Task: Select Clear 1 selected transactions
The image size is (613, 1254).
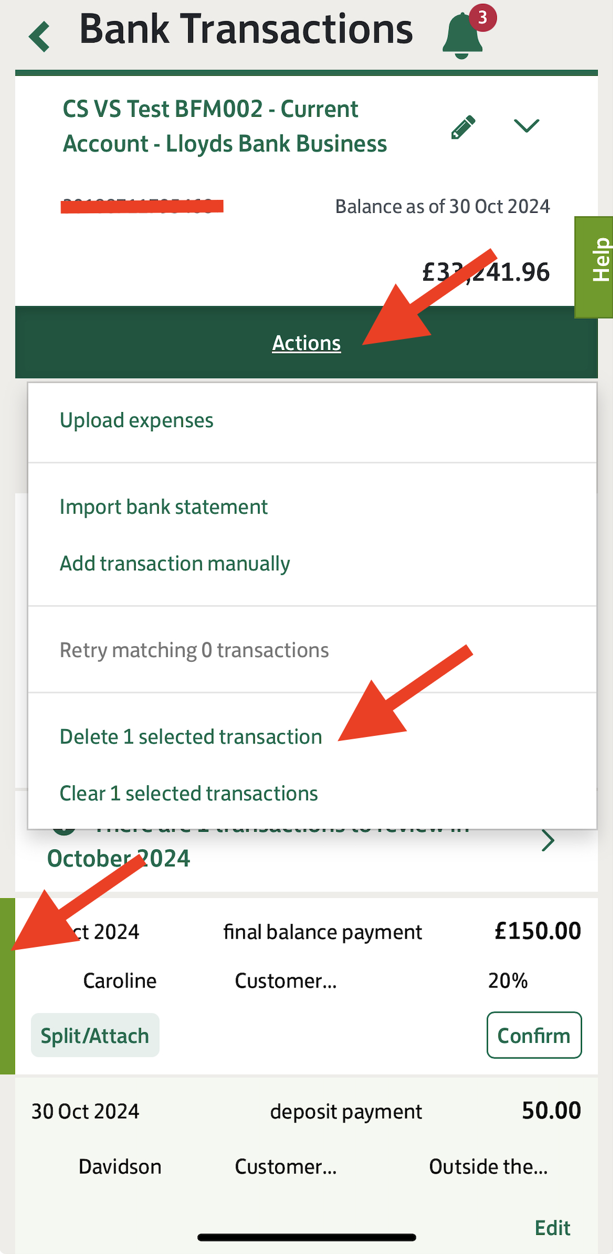Action: pyautogui.click(x=189, y=793)
